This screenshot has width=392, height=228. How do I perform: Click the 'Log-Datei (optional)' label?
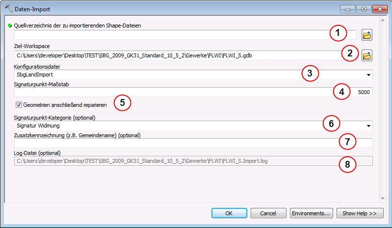click(37, 153)
